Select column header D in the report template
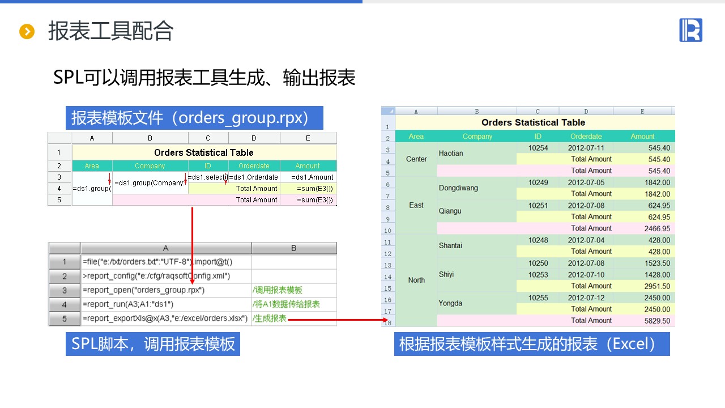 (254, 138)
